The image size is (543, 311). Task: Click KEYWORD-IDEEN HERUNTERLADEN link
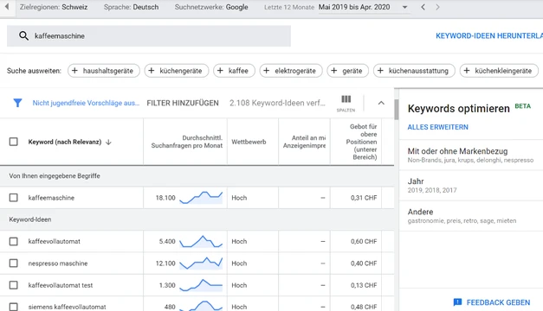489,36
